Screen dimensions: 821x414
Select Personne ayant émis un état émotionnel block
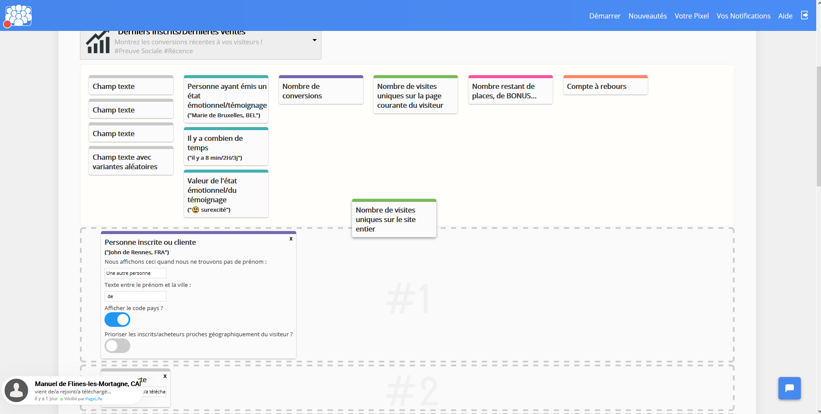226,99
